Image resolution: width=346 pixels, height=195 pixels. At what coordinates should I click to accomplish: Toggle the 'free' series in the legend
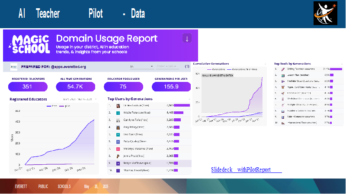click(52, 106)
